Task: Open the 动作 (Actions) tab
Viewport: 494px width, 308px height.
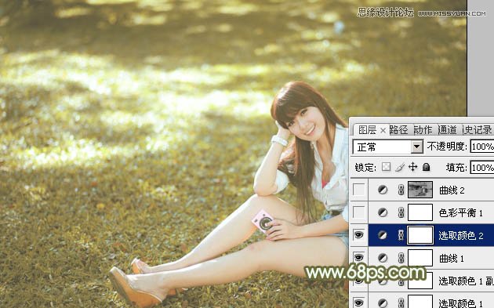Action: (x=423, y=130)
